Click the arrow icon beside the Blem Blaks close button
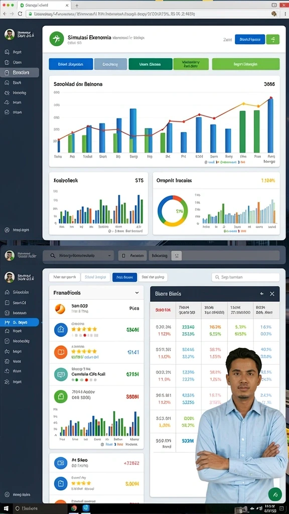Viewport: 289px width, 514px height. [261, 294]
